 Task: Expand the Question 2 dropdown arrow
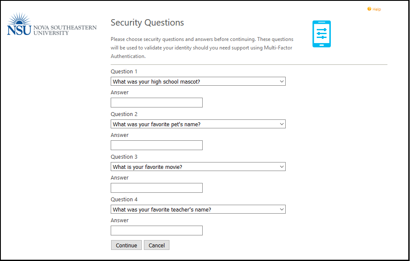point(281,124)
